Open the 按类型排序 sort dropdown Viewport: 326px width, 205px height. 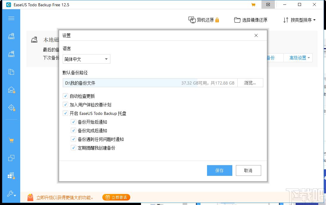(x=300, y=20)
